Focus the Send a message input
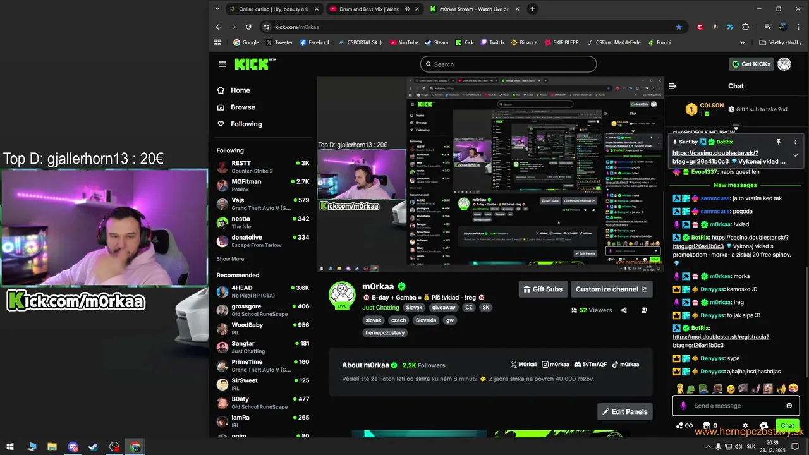 (736, 406)
